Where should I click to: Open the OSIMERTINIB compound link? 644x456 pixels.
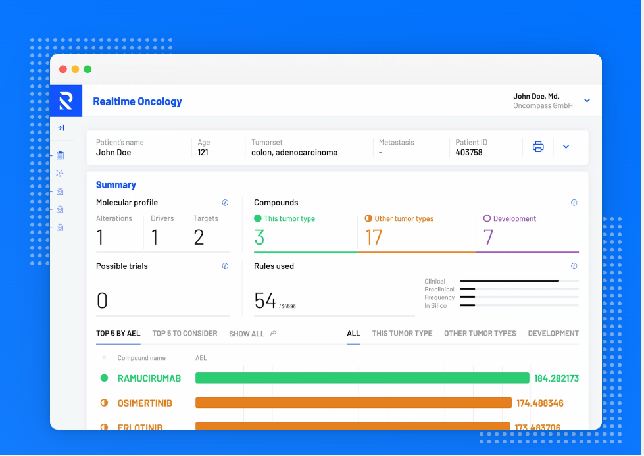click(x=145, y=403)
